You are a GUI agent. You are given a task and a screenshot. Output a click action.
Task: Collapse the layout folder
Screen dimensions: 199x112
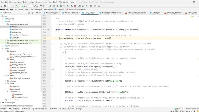[5, 59]
